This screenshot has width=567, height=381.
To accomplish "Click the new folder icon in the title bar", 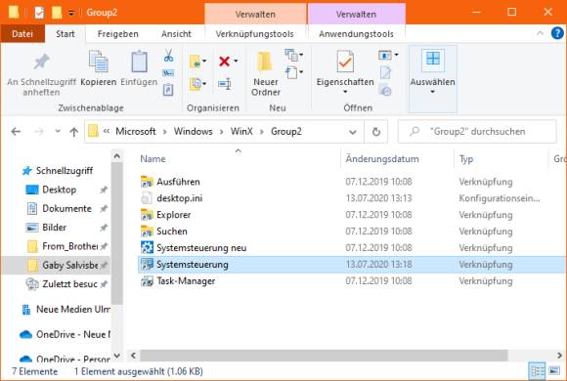I will [57, 13].
